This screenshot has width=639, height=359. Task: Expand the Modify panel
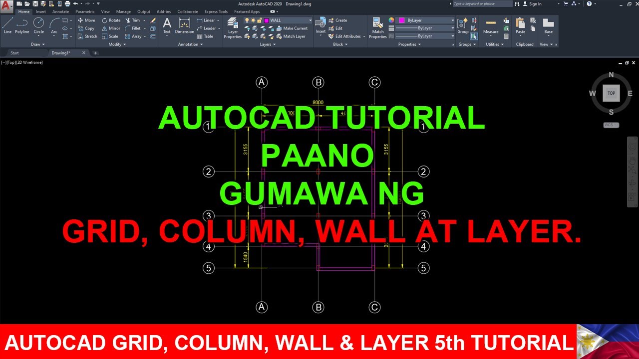(117, 44)
